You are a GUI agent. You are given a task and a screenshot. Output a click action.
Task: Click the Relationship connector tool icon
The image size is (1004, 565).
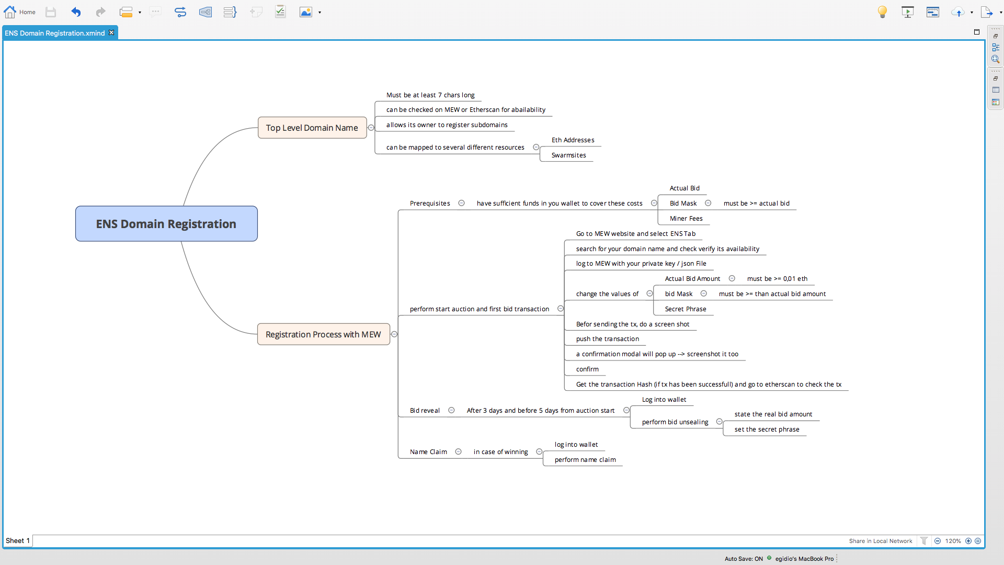pos(180,12)
